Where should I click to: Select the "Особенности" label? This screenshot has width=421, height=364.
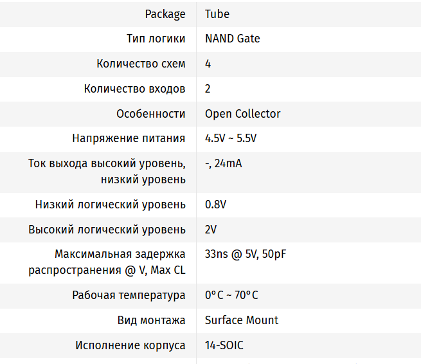tap(151, 114)
